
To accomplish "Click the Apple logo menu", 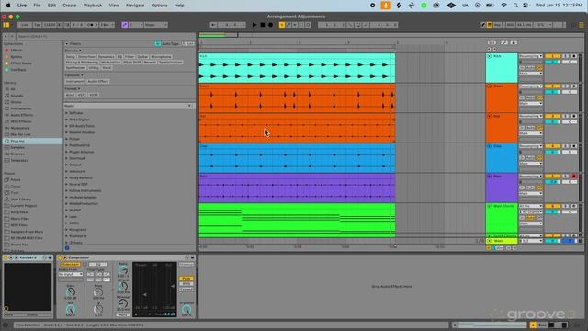I will [8, 6].
